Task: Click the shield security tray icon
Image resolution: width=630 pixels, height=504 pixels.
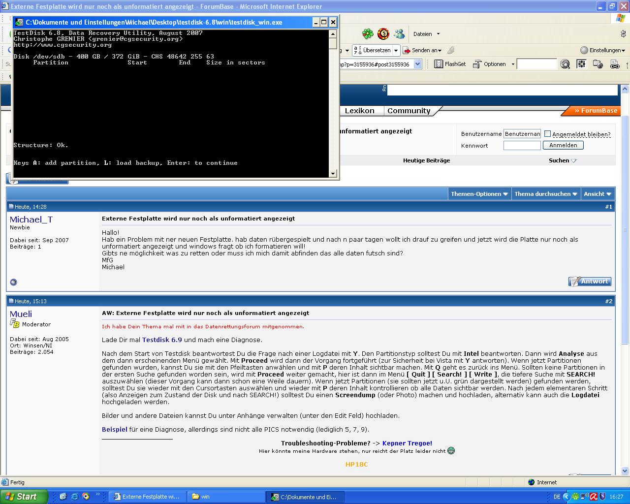Action: click(602, 497)
